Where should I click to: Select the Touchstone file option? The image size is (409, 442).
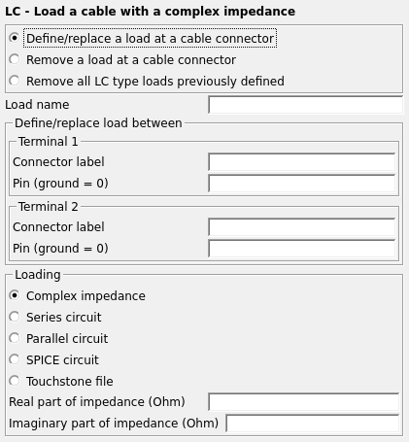61,381
